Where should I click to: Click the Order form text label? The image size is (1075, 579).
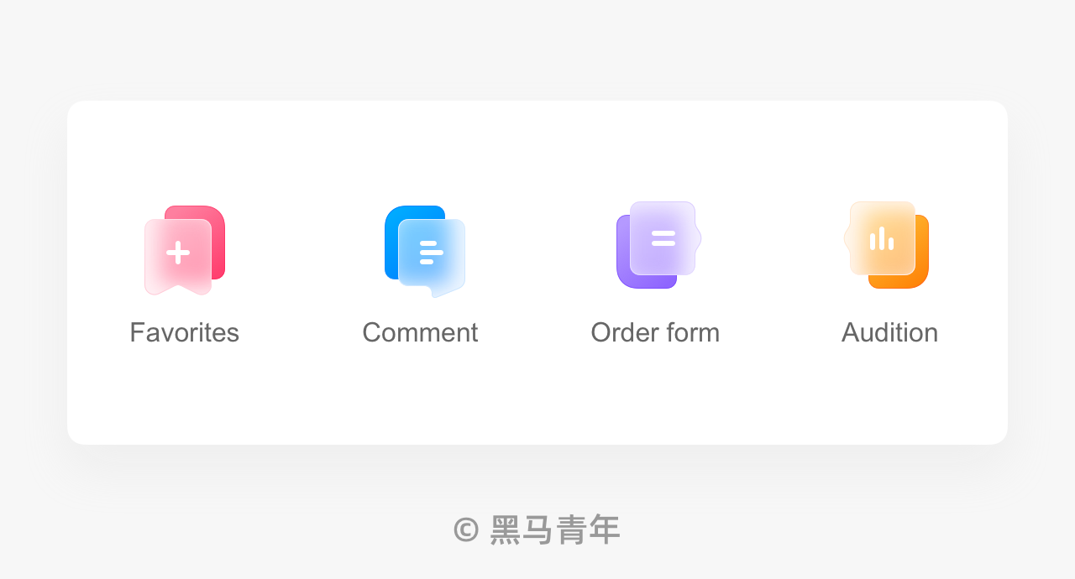coord(655,332)
